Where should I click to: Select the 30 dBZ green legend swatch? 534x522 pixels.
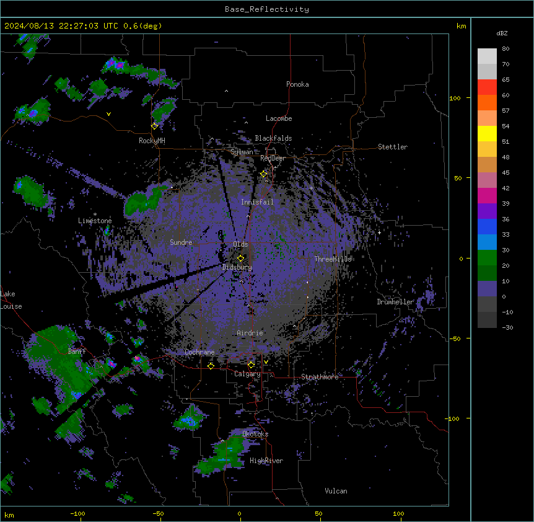click(x=487, y=258)
